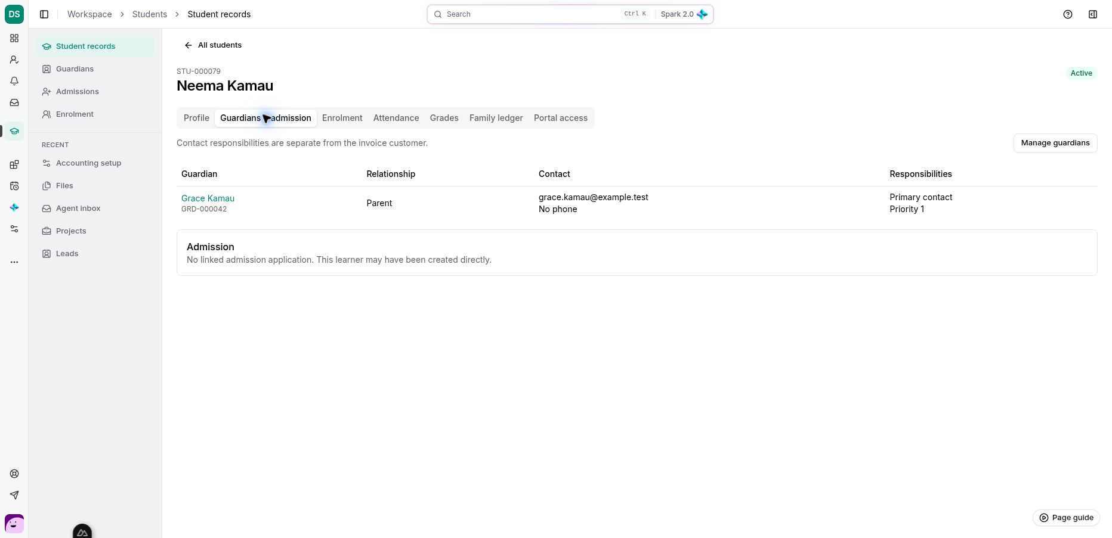Image resolution: width=1112 pixels, height=538 pixels.
Task: Switch to the Family ledger tab
Action: 496,118
